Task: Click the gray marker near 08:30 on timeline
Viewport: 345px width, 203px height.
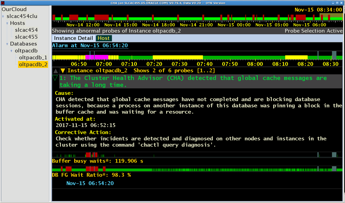Action: [x=334, y=55]
